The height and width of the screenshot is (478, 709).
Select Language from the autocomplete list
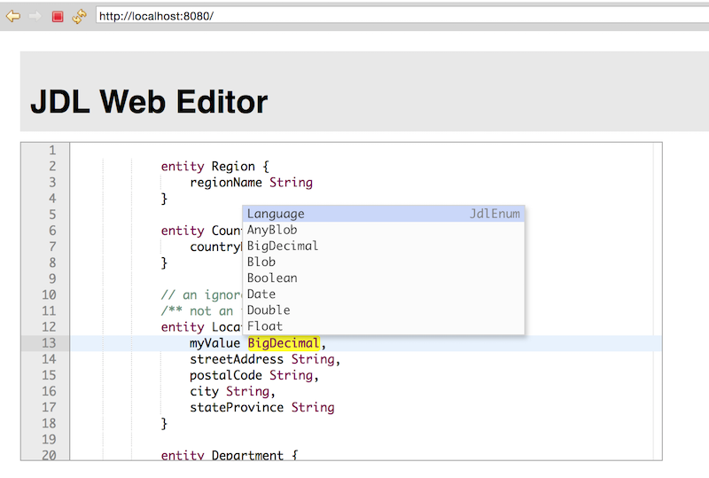pyautogui.click(x=276, y=214)
